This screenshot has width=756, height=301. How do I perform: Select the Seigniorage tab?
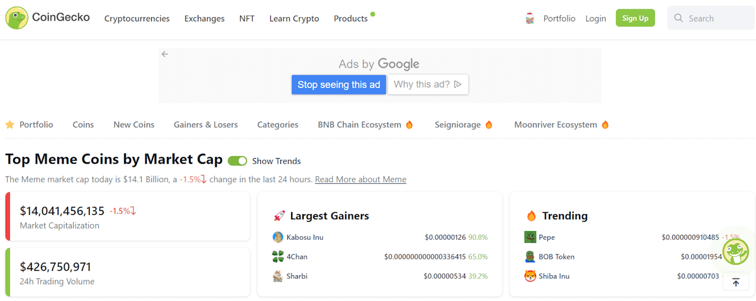coord(463,125)
